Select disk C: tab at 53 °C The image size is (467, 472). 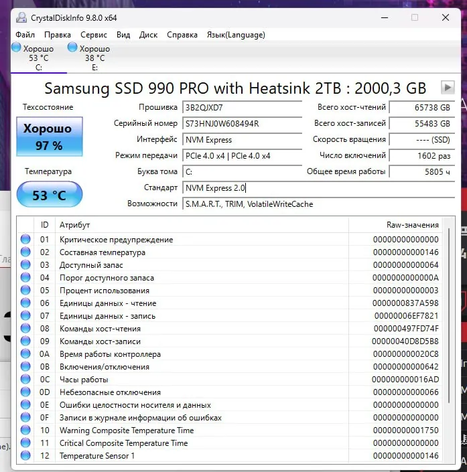39,58
